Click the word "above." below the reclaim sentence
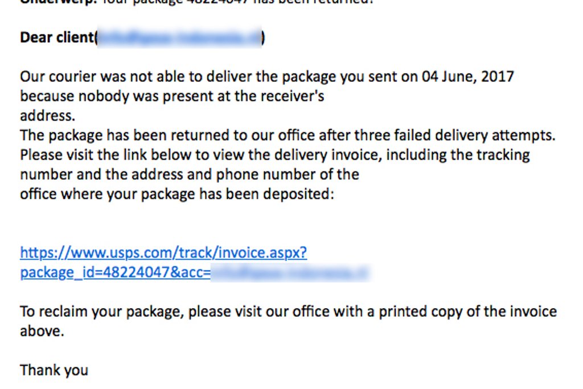Screen dimensions: 583x389 [x=42, y=331]
